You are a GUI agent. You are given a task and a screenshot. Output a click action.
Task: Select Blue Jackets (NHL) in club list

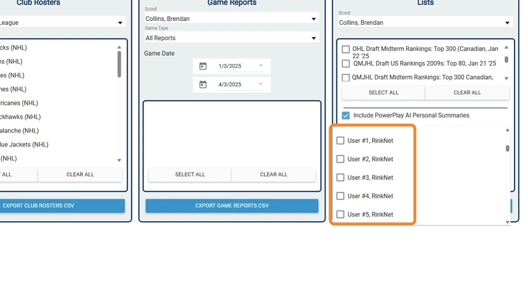point(24,145)
